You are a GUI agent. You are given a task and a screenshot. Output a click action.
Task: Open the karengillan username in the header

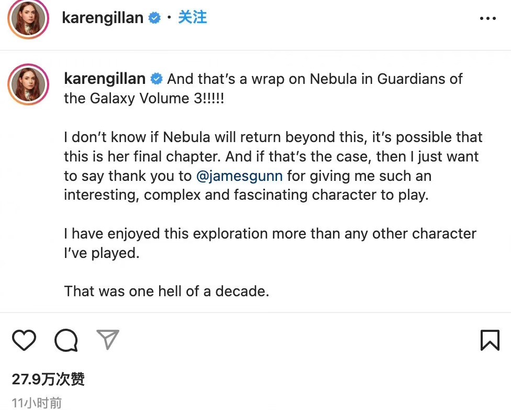(102, 18)
